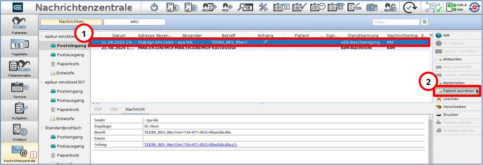Image resolution: width=483 pixels, height=165 pixels.
Task: Switch to the eAU tab
Action: point(134,22)
